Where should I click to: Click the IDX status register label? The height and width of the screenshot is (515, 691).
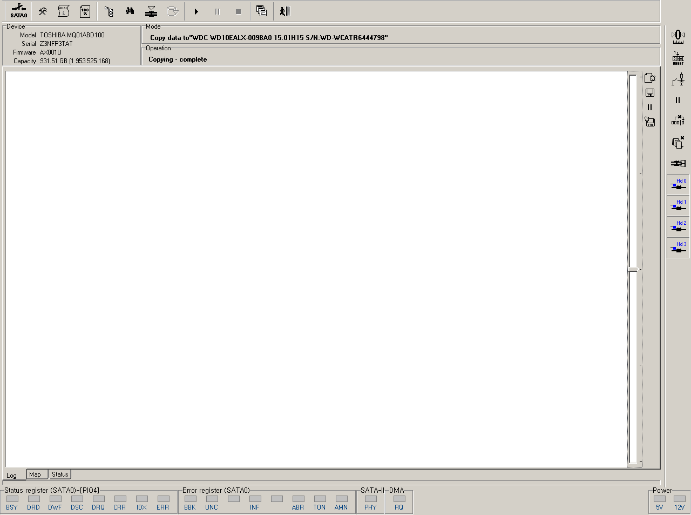141,507
